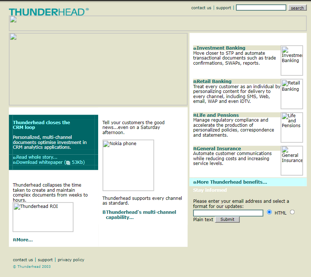Click the Nokia phone image
The height and width of the screenshot is (277, 311).
pyautogui.click(x=128, y=165)
